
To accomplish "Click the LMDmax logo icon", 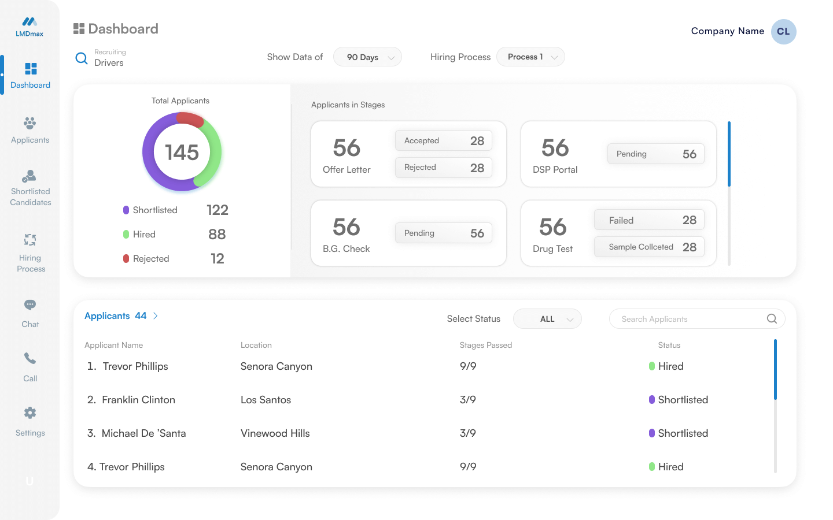I will 30,22.
